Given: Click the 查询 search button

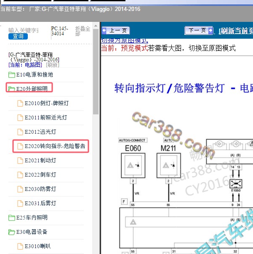Looking at the screenshot, I should pos(18,36).
